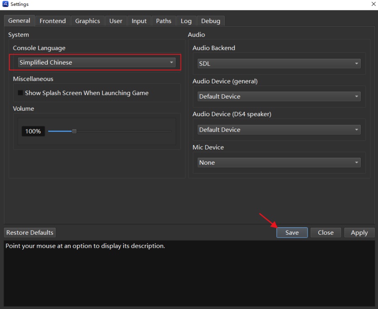Click the Restore Defaults button

tap(30, 232)
